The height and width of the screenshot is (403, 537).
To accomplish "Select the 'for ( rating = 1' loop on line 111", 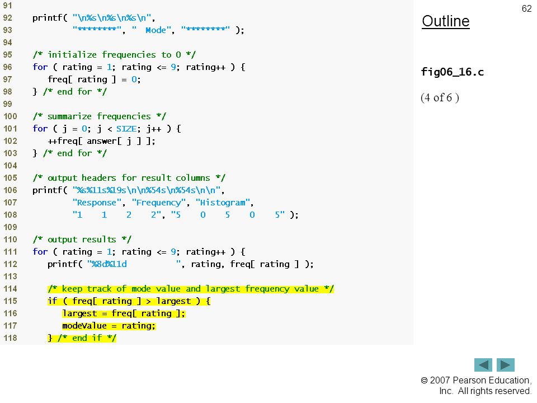I will tap(139, 252).
